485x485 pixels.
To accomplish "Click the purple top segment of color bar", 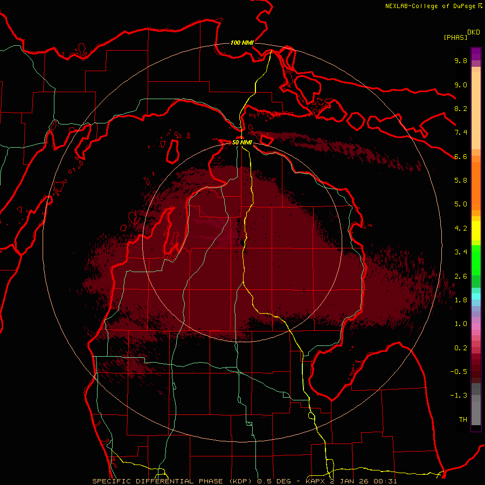I will point(476,54).
